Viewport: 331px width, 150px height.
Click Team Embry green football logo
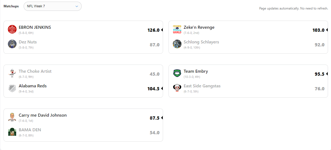[x=177, y=73]
